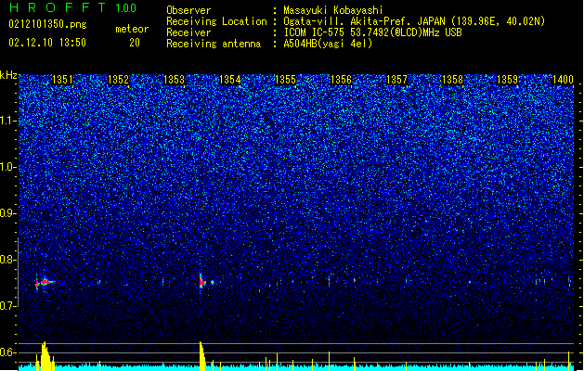Click the tall yellow power peak near 1351
The image size is (584, 371).
pyautogui.click(x=45, y=356)
